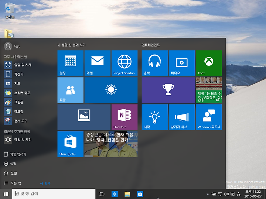Image resolution: width=266 pixels, height=199 pixels.
Task: Launch the Project Spartan browser tile
Action: 125,63
